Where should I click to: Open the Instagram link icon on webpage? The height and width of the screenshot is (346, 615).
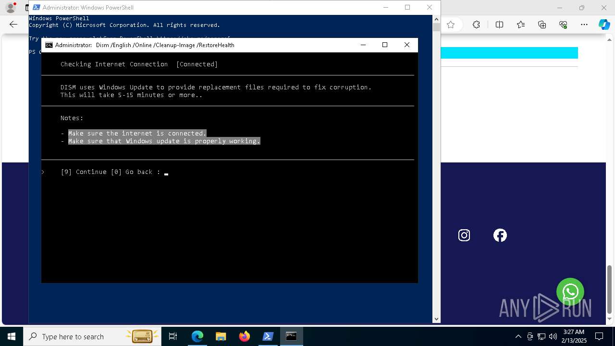pyautogui.click(x=464, y=235)
